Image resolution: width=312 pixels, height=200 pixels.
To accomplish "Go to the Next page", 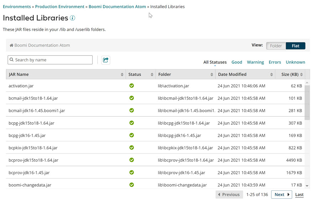I will (x=282, y=194).
